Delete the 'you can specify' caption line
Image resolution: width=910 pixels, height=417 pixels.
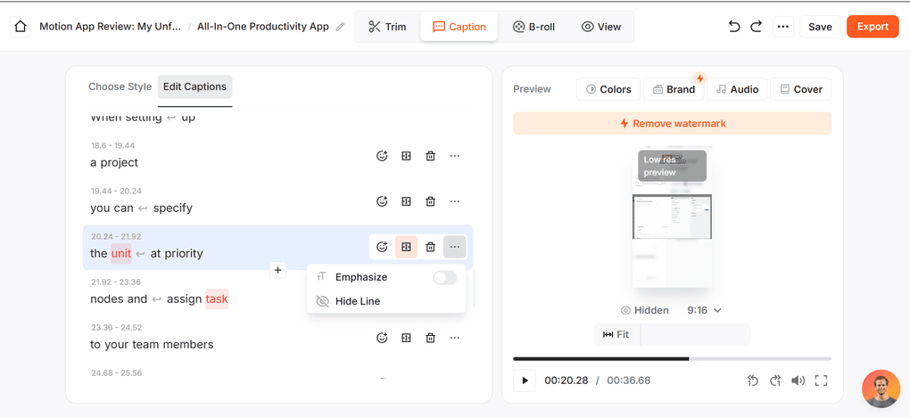[431, 201]
